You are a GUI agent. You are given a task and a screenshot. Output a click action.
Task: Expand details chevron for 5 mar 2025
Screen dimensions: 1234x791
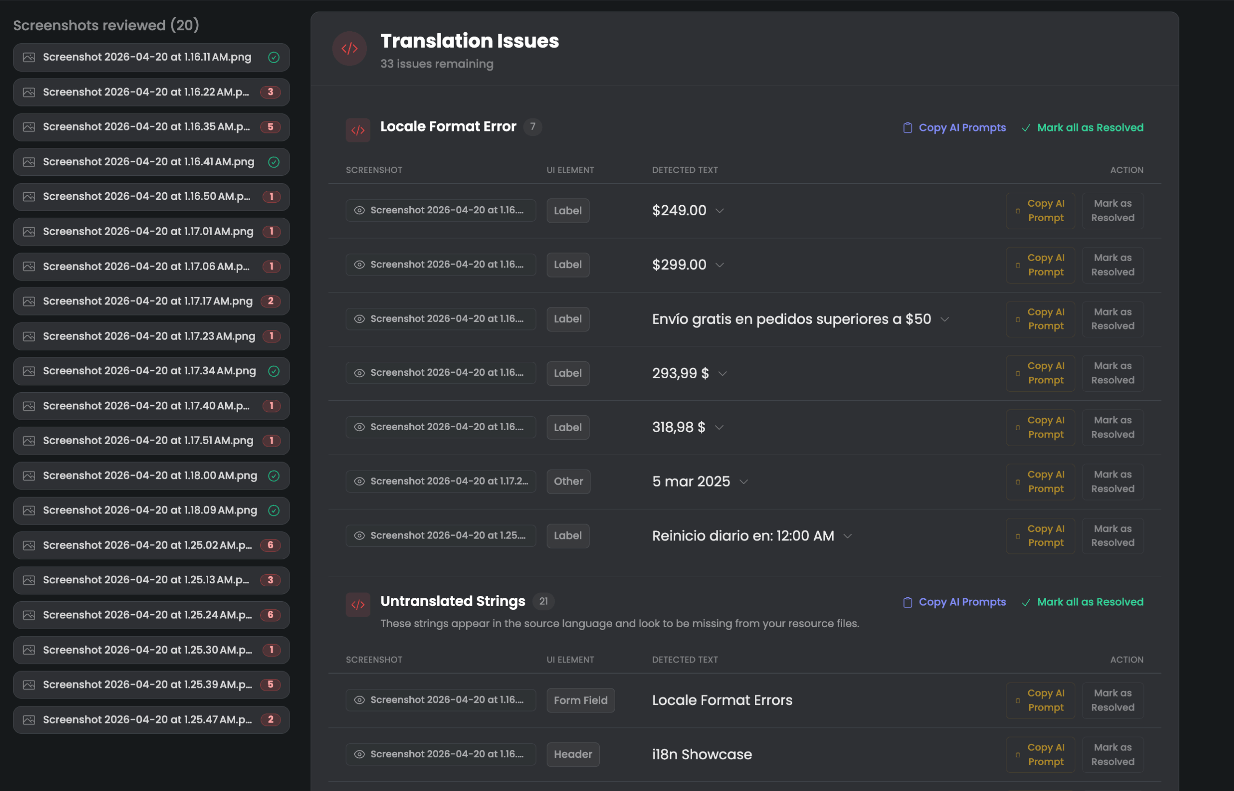(x=744, y=482)
